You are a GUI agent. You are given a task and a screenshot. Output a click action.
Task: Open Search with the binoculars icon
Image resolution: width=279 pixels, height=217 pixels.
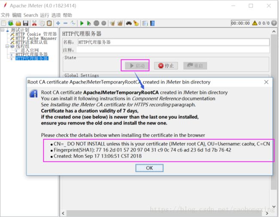[129, 23]
